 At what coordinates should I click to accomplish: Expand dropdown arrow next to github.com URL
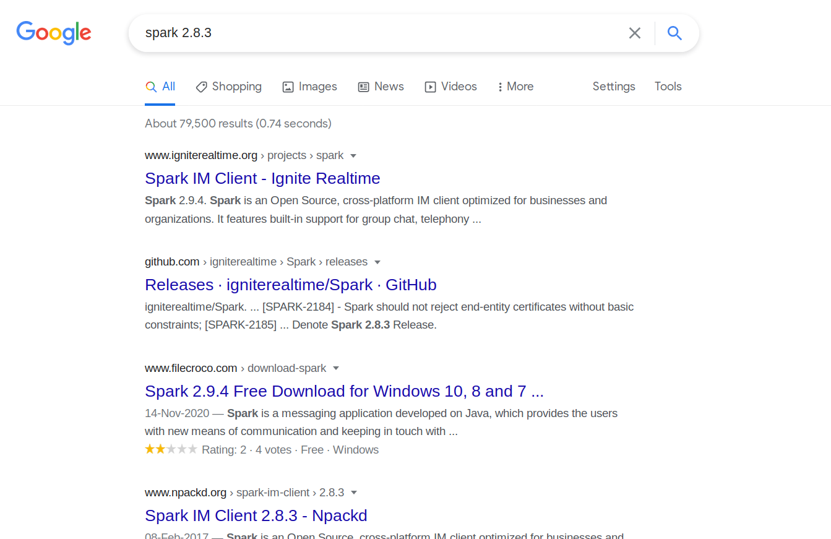(377, 262)
